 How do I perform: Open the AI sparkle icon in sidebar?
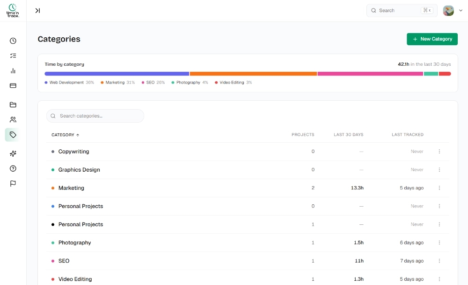tap(13, 153)
